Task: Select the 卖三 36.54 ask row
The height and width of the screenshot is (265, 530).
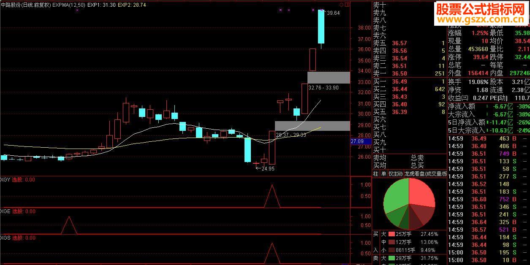Action: coord(409,58)
